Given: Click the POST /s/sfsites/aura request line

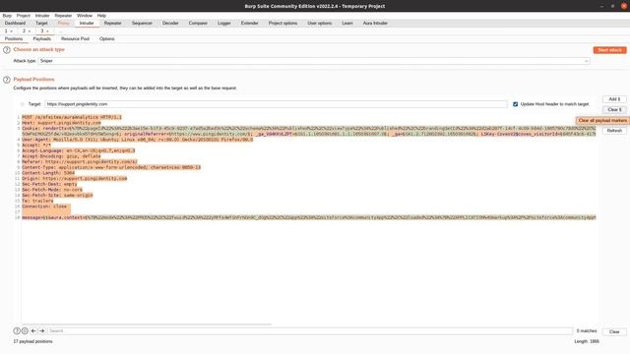Looking at the screenshot, I should tap(72, 117).
